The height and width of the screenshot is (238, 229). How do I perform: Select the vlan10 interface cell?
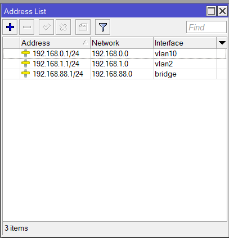(x=185, y=53)
